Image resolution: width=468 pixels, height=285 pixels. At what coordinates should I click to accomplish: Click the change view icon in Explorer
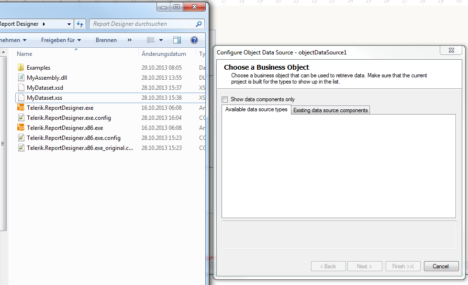coord(150,40)
